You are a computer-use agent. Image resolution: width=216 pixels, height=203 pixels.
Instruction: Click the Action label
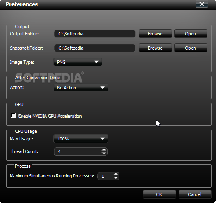17,87
